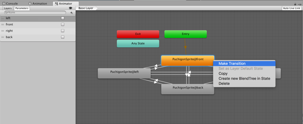
Task: Grab the reorder handle of back parameter
Action: 3,37
